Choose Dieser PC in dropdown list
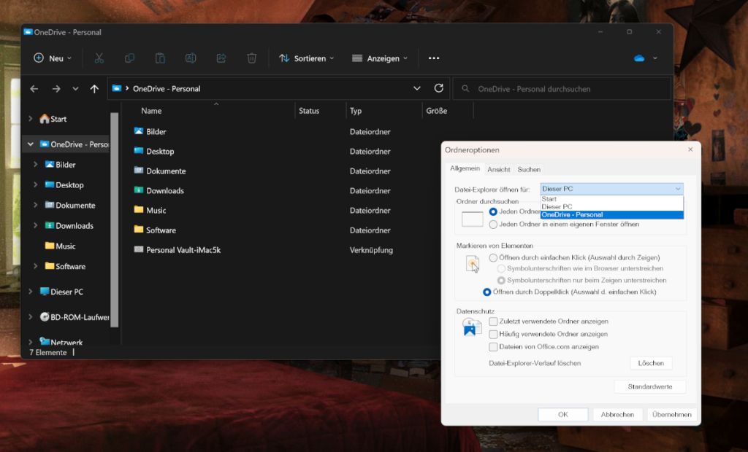This screenshot has height=452, width=748. [611, 207]
